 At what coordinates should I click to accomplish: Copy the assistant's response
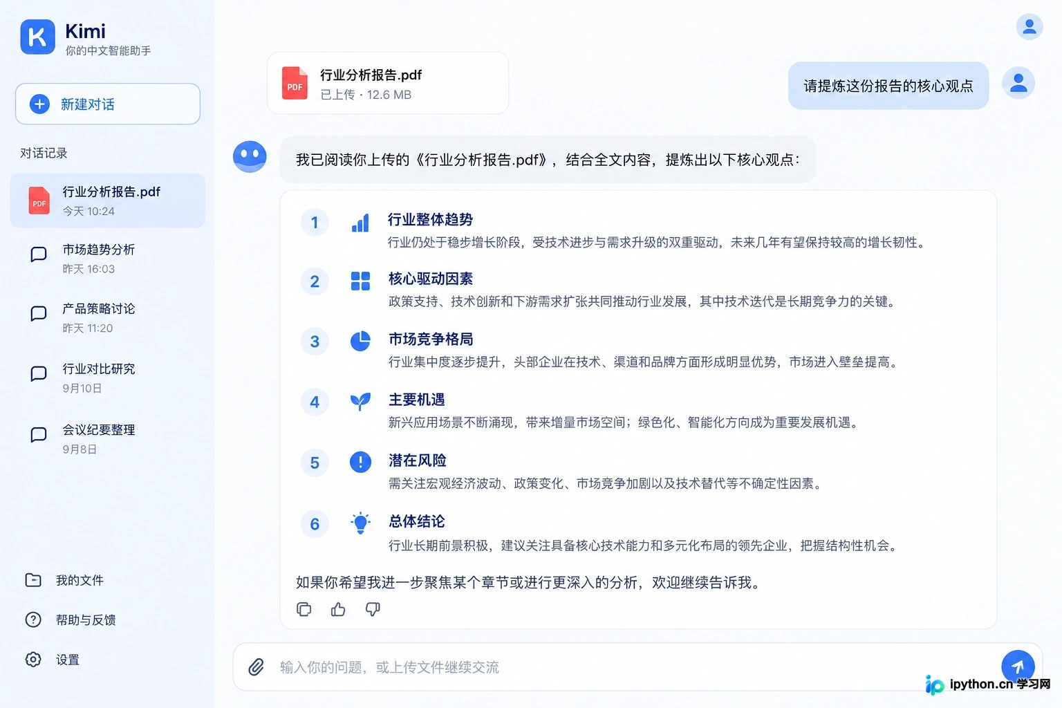point(304,609)
